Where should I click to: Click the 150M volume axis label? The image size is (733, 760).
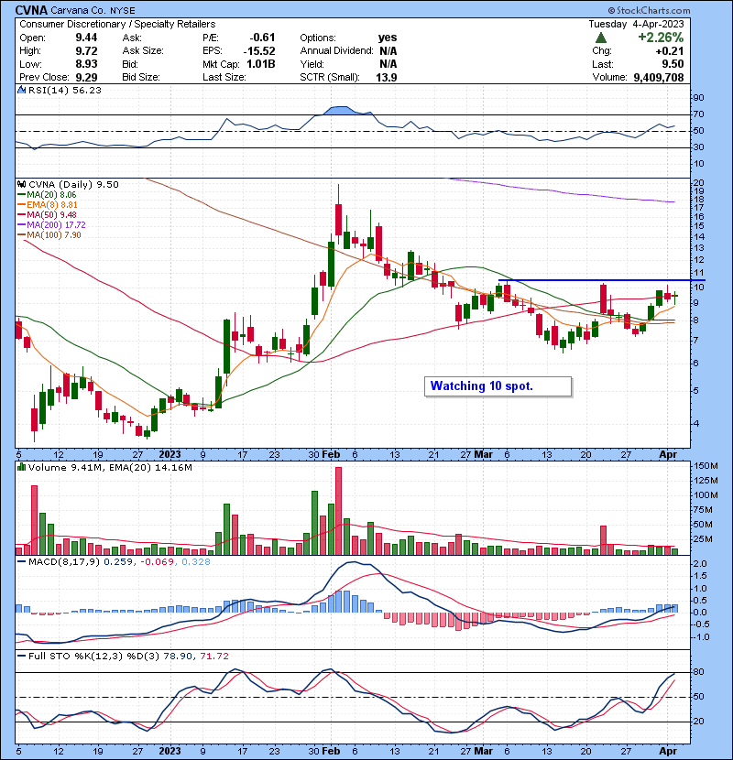click(706, 466)
